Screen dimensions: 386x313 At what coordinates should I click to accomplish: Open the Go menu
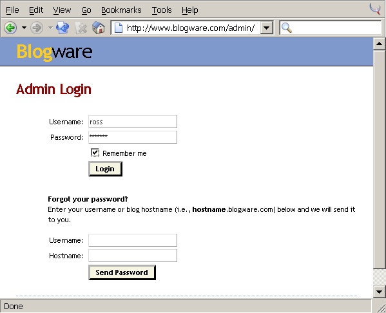86,10
